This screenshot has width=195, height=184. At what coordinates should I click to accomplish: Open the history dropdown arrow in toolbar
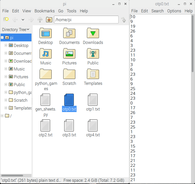pyautogui.click(x=23, y=19)
